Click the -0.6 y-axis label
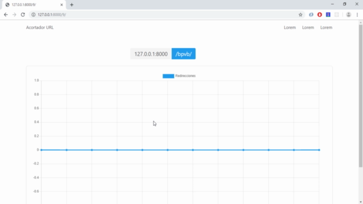363x204 pixels. coord(36,192)
